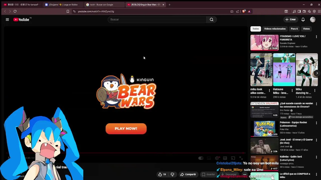Focus the YouTube 'Buscar' search field

157,19
